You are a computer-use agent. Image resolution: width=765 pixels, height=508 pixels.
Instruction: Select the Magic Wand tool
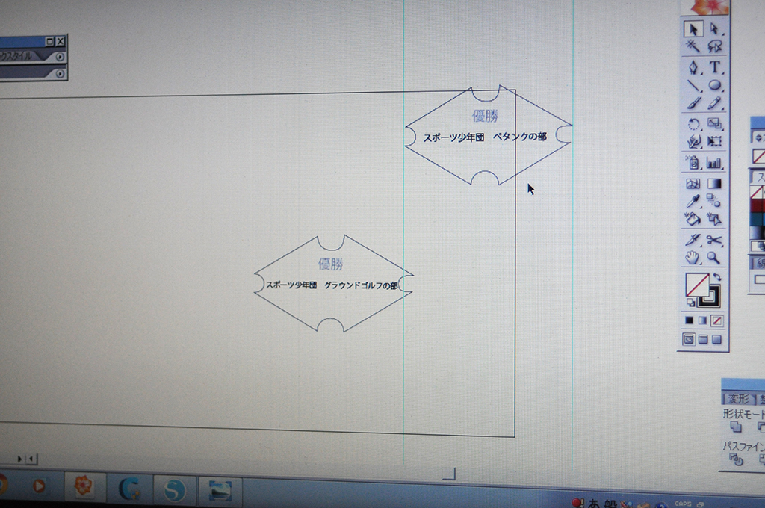tap(693, 46)
